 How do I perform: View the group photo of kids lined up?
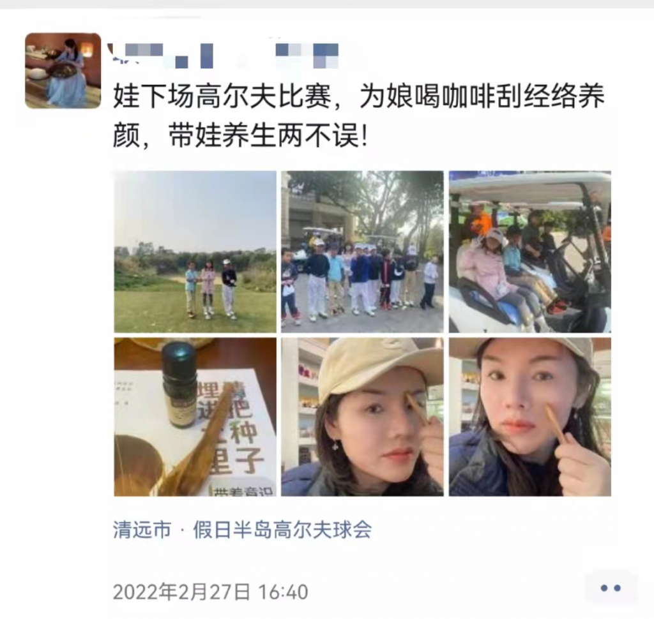click(x=363, y=252)
